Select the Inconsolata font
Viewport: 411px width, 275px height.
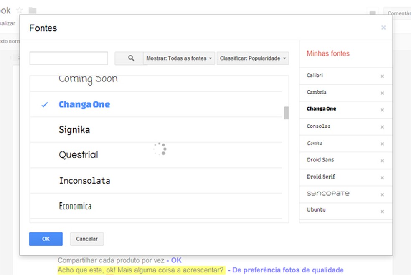[84, 181]
